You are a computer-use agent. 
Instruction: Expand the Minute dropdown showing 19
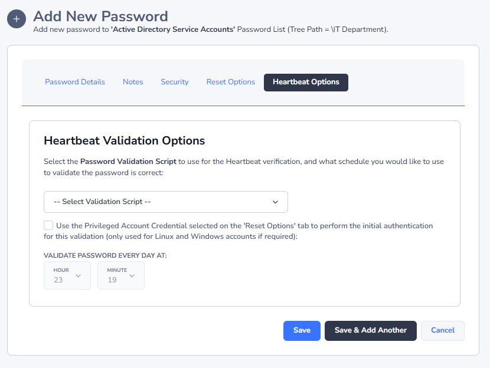coord(120,275)
